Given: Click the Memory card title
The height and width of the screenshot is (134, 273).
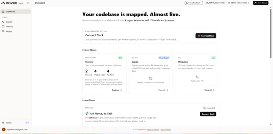Looking at the screenshot, I should 89,62.
